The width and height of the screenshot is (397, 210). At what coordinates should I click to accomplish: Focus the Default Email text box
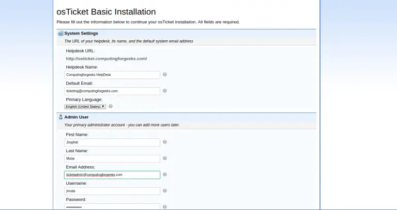point(112,91)
